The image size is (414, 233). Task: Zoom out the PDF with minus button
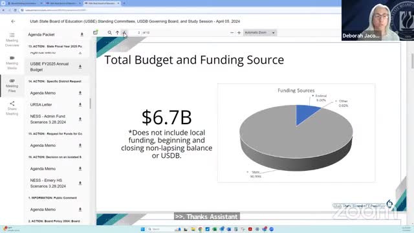(232, 32)
